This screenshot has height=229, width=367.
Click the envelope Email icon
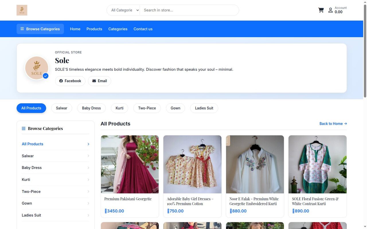94,81
